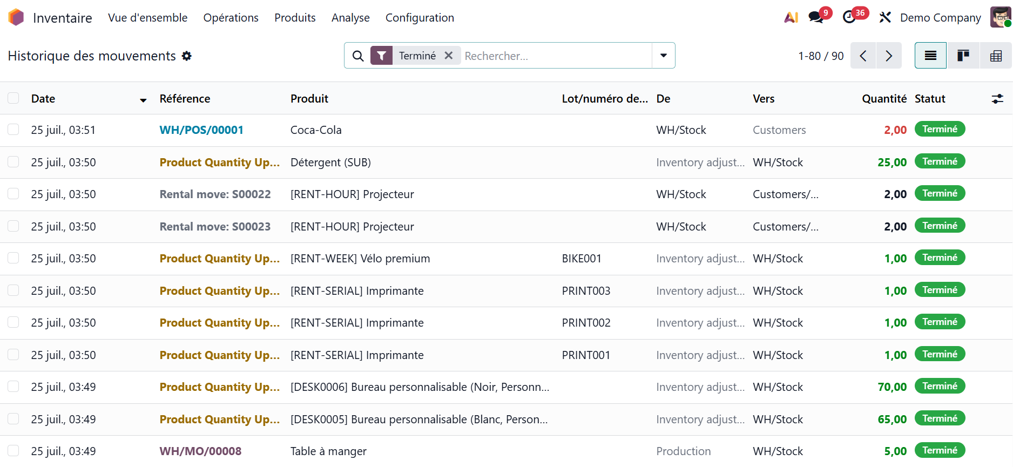Go to previous page of records
The height and width of the screenshot is (467, 1013).
tap(863, 56)
